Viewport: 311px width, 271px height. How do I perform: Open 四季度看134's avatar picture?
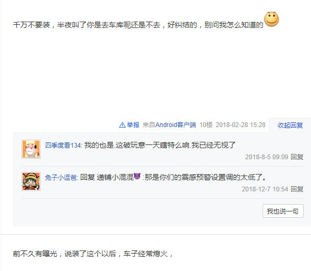tap(31, 149)
